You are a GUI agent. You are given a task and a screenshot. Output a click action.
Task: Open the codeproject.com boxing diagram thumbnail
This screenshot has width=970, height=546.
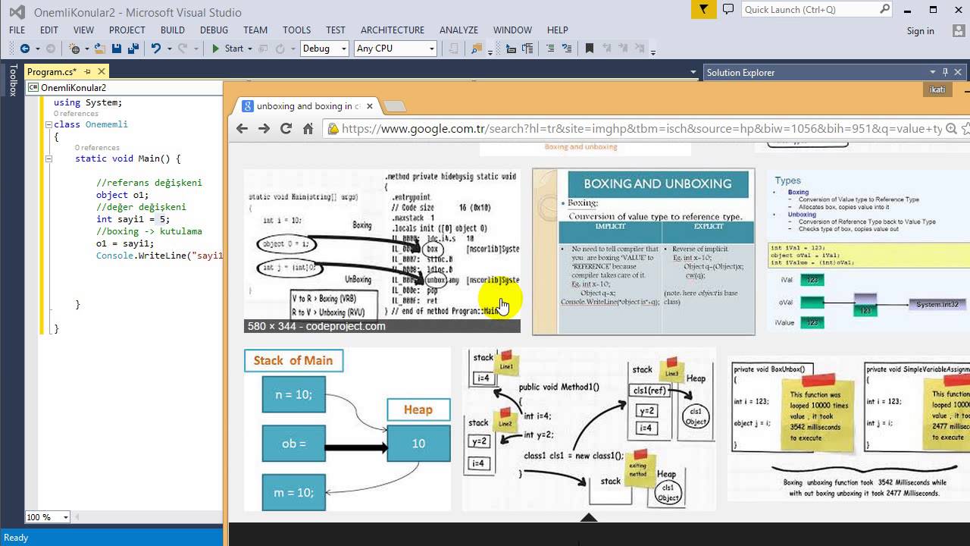coord(382,250)
